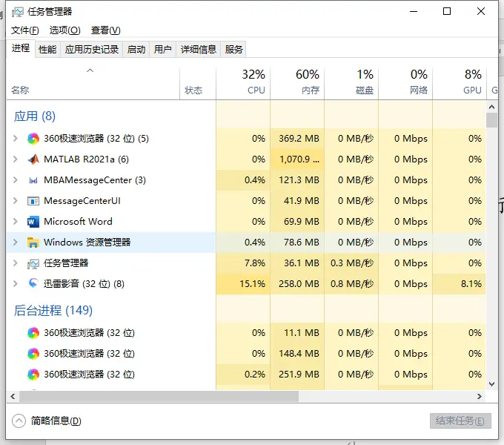Click the 251.9 MB 360极速浏览器 background icon
504x445 pixels.
pos(33,375)
